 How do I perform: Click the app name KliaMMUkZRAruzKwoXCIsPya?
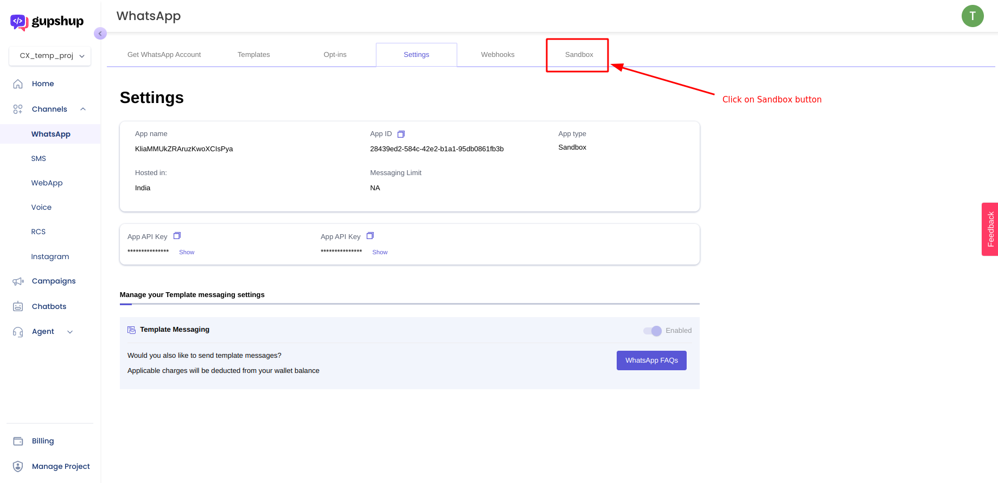click(184, 149)
